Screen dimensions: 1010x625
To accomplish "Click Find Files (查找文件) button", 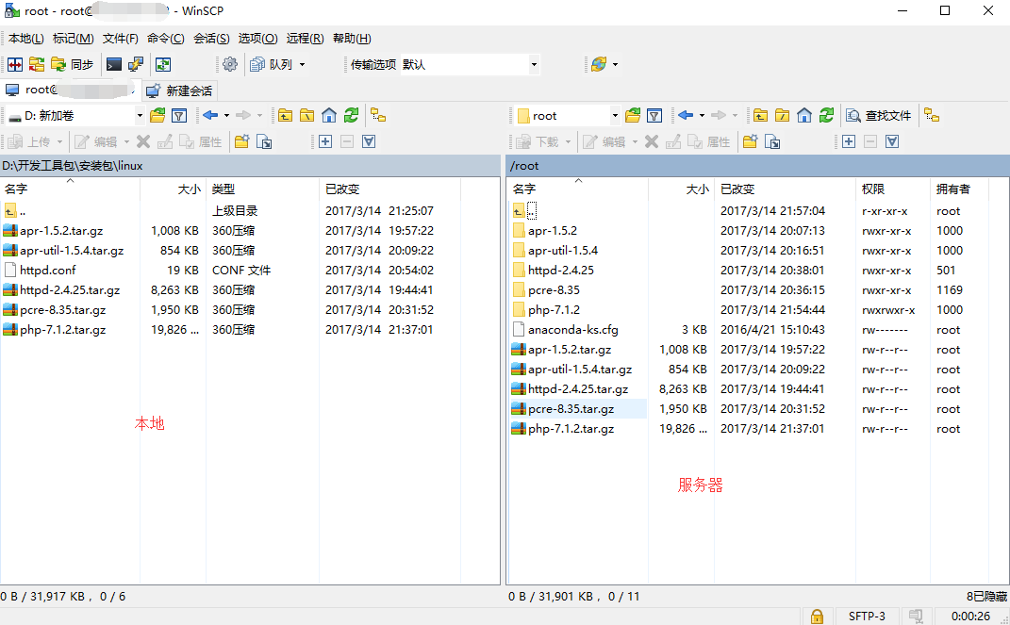I will coord(879,116).
